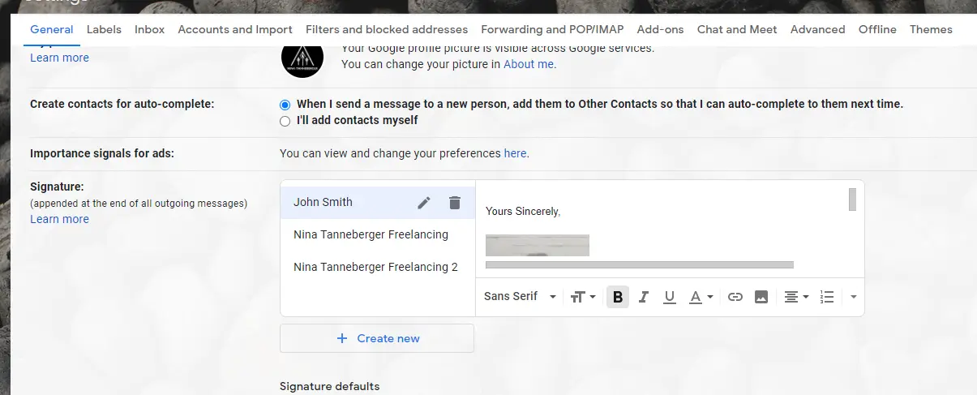Open the text alignment dropdown
The height and width of the screenshot is (395, 977).
pyautogui.click(x=796, y=297)
